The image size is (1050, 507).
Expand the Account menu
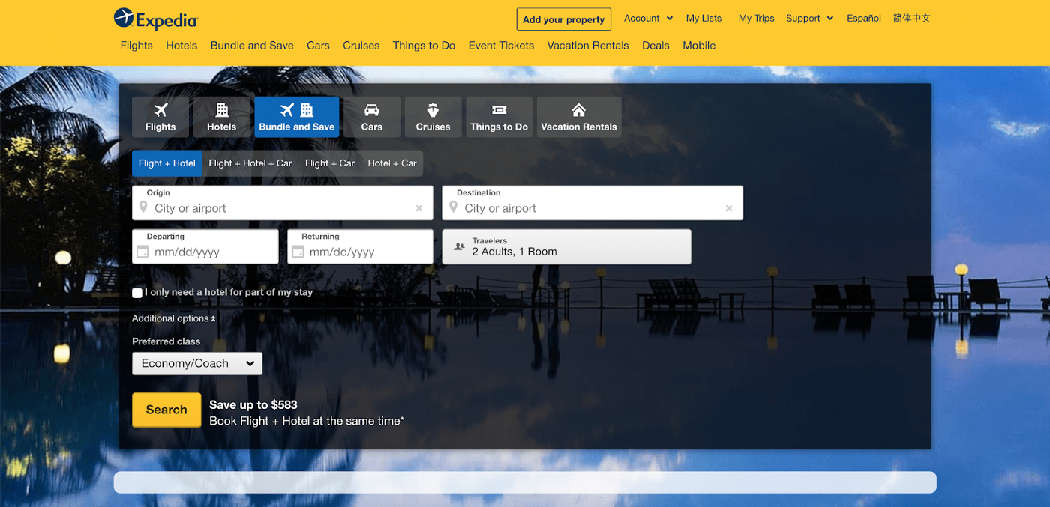(x=647, y=18)
